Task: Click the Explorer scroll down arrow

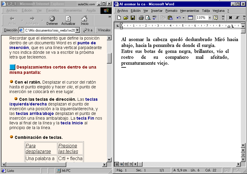Action: coord(109,160)
